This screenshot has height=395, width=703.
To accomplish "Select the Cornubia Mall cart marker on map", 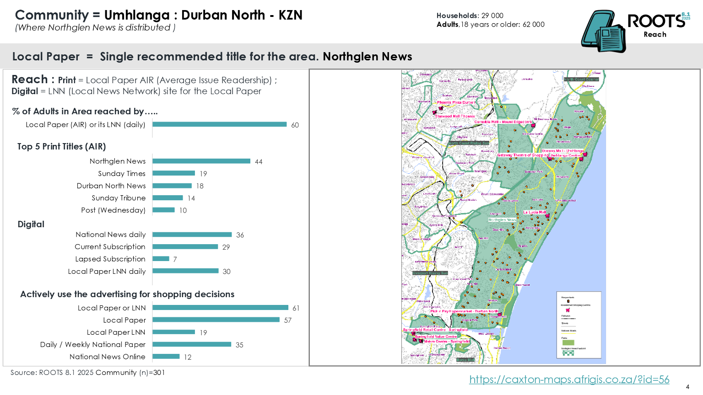I will pos(533,125).
